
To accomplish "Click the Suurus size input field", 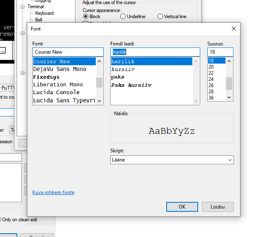I will point(220,52).
